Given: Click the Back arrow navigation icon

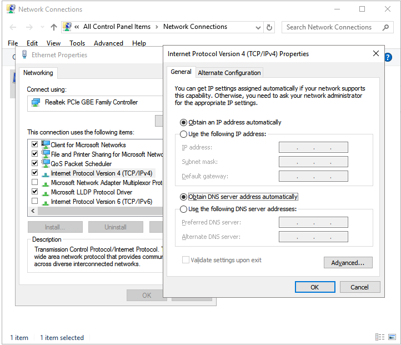Looking at the screenshot, I should coord(13,27).
